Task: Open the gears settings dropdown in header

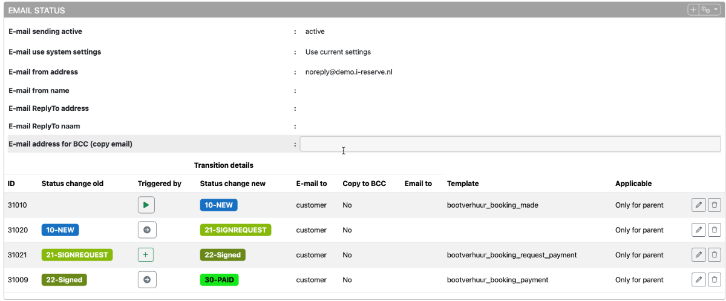Action: click(709, 10)
